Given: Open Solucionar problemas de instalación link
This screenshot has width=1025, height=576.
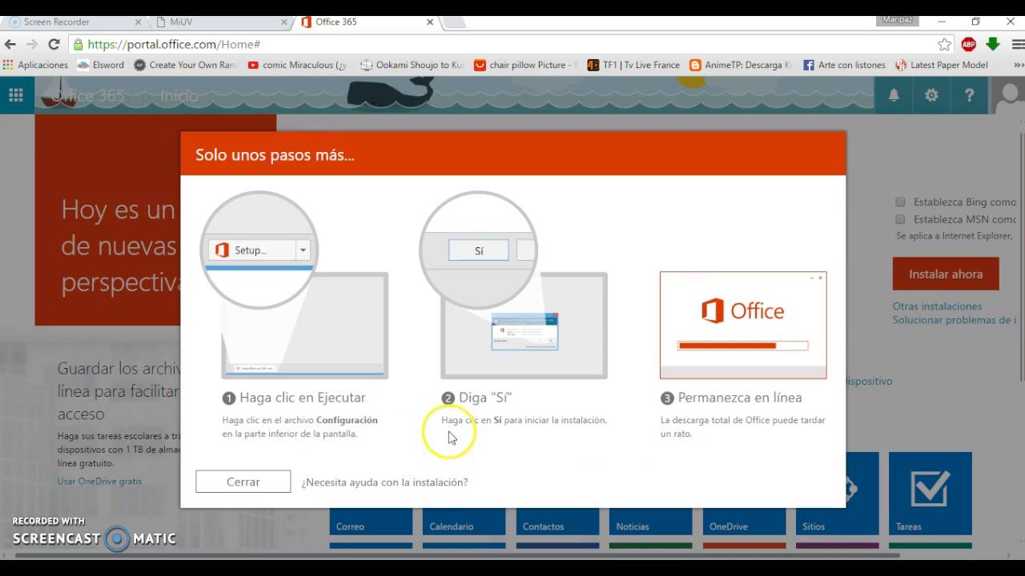Looking at the screenshot, I should pos(955,320).
